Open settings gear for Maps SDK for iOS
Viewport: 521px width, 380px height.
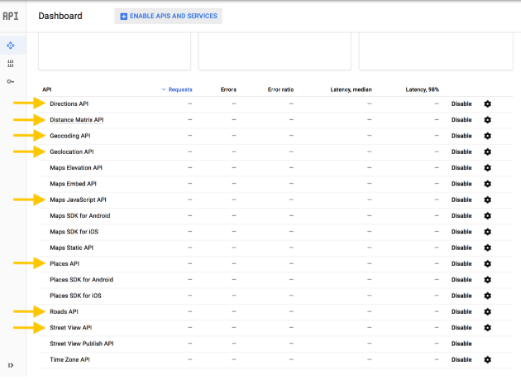[487, 232]
